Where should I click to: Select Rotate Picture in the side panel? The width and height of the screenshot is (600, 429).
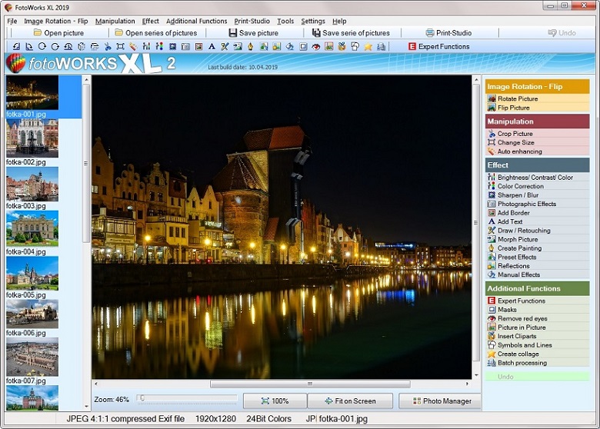click(517, 99)
